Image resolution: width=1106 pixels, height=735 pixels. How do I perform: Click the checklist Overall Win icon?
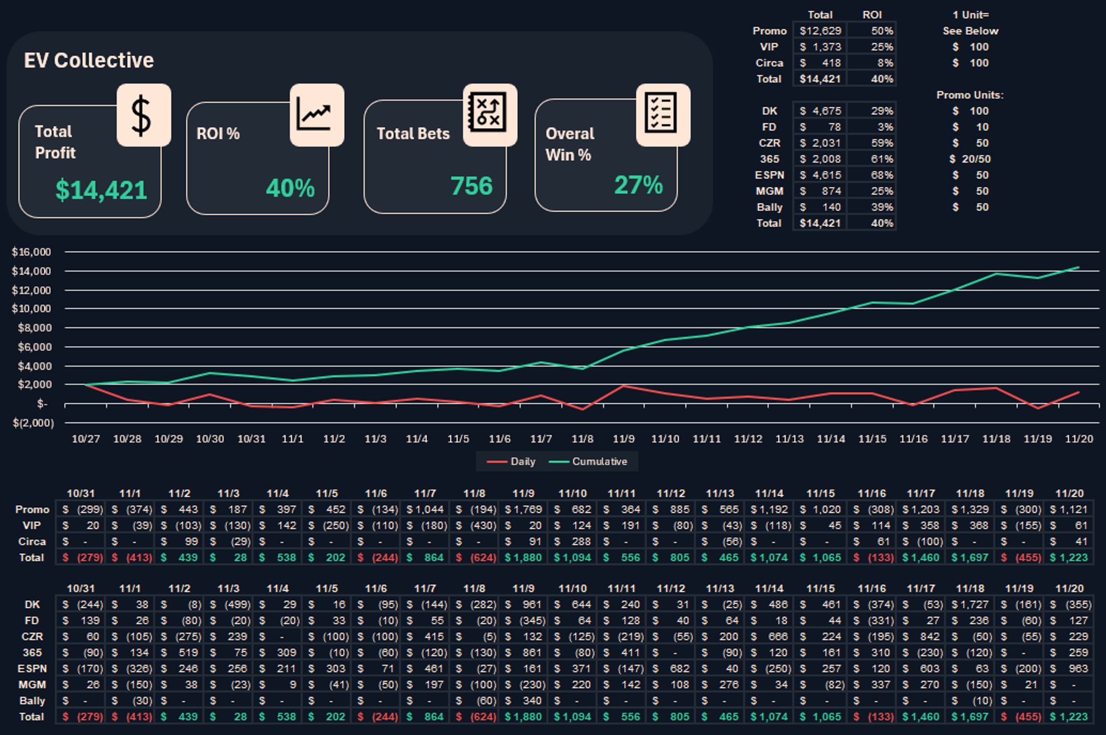[x=663, y=115]
